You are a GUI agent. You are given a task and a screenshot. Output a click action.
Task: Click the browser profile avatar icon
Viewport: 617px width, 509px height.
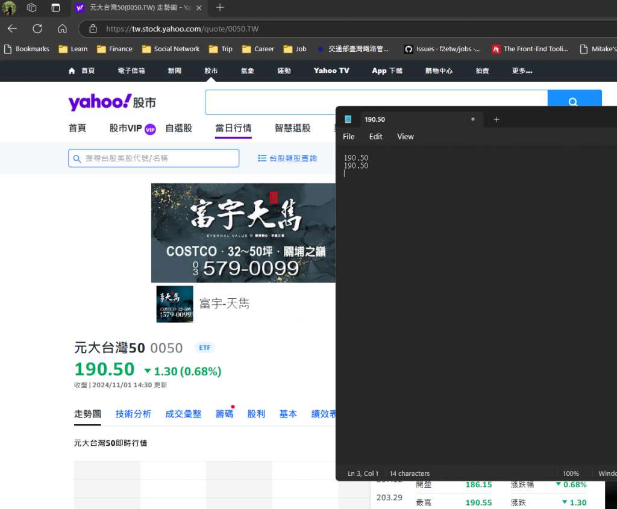point(8,7)
